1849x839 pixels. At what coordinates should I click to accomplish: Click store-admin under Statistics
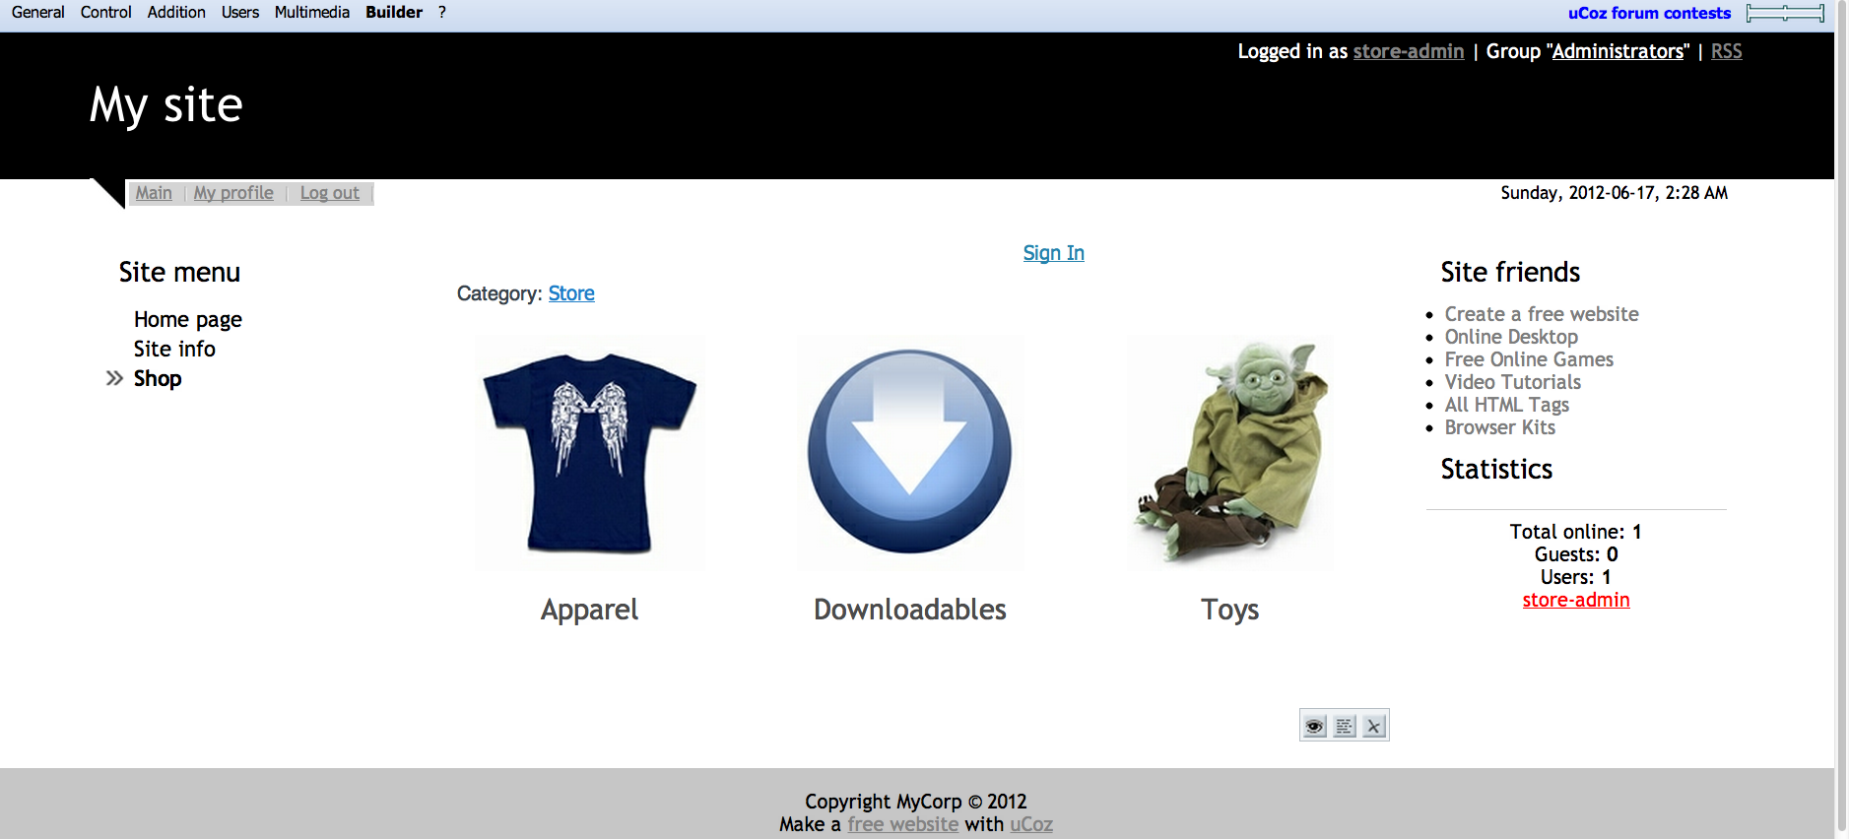1576,600
